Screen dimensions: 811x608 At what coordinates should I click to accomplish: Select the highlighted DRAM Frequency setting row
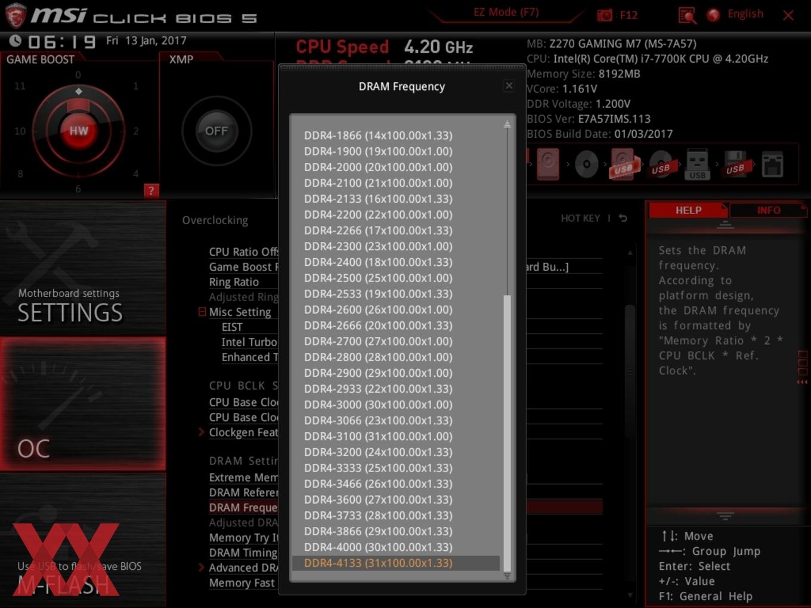point(243,507)
